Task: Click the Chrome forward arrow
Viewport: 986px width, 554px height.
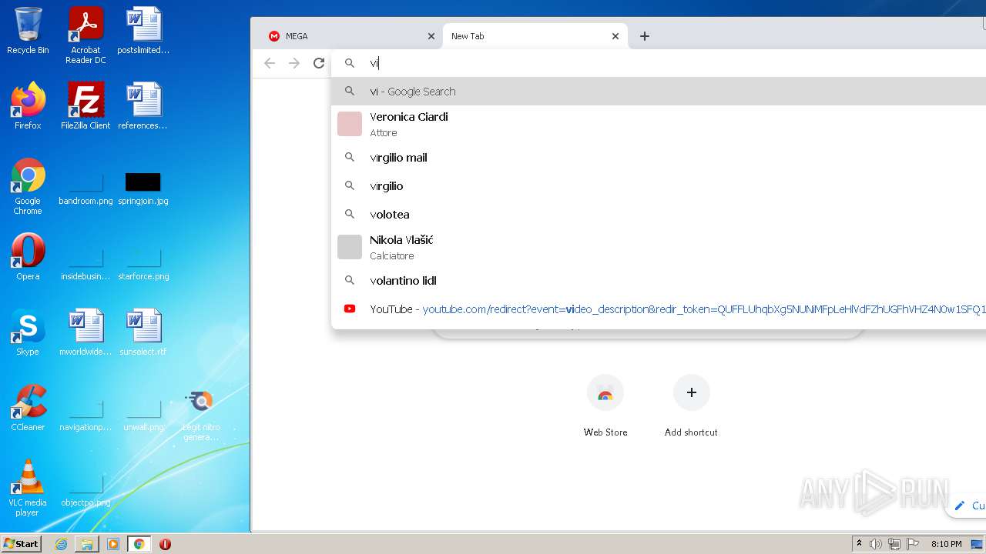Action: [294, 63]
